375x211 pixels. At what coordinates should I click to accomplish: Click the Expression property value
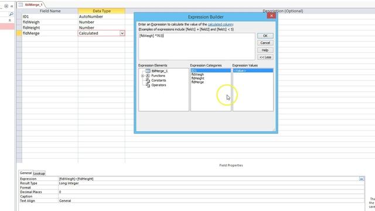pyautogui.click(x=209, y=179)
